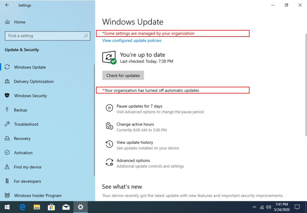Click the network icon in system tray
Viewport: 307px width, 213px height.
pos(261,207)
